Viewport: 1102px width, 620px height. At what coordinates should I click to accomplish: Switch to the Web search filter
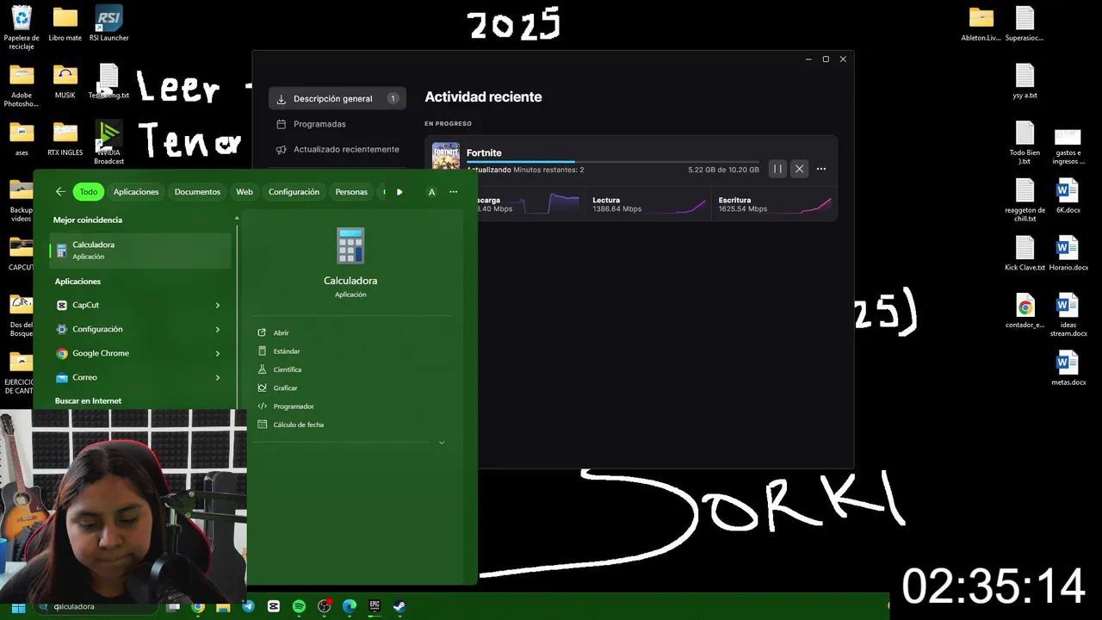coord(245,192)
